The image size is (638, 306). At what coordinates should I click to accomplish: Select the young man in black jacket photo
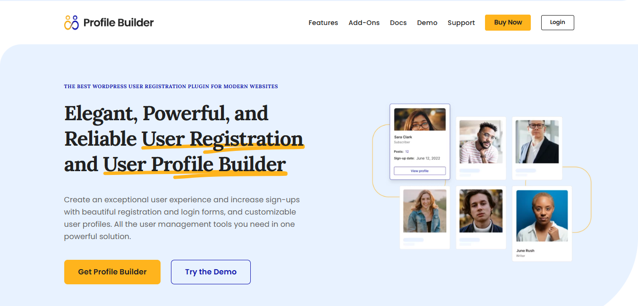pos(481,211)
